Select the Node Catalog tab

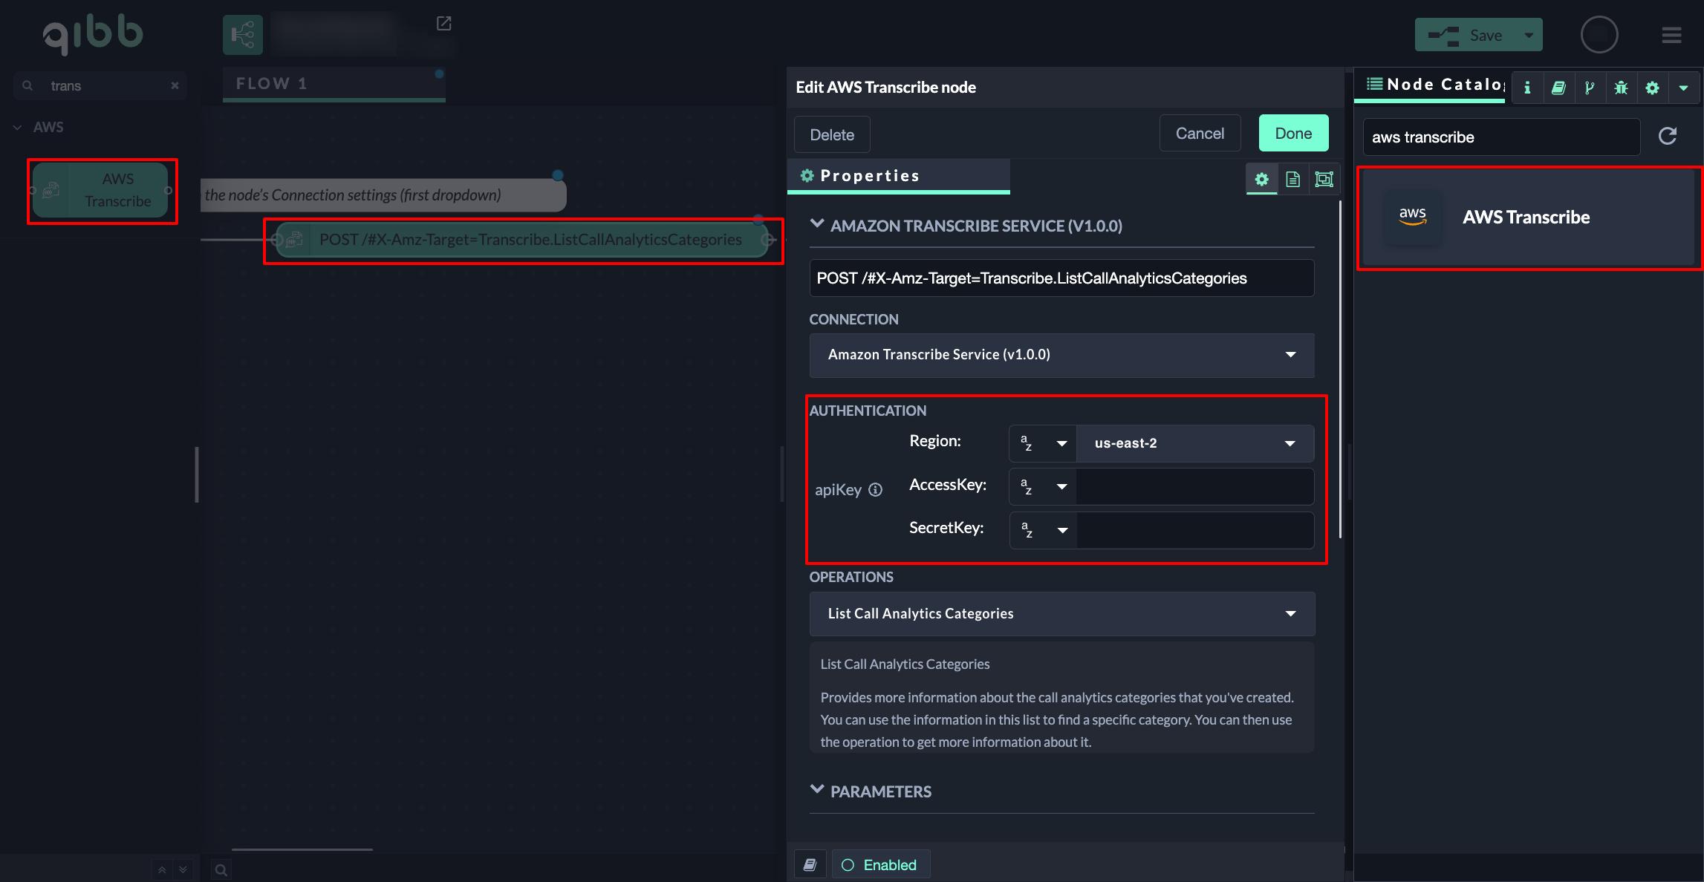point(1435,85)
